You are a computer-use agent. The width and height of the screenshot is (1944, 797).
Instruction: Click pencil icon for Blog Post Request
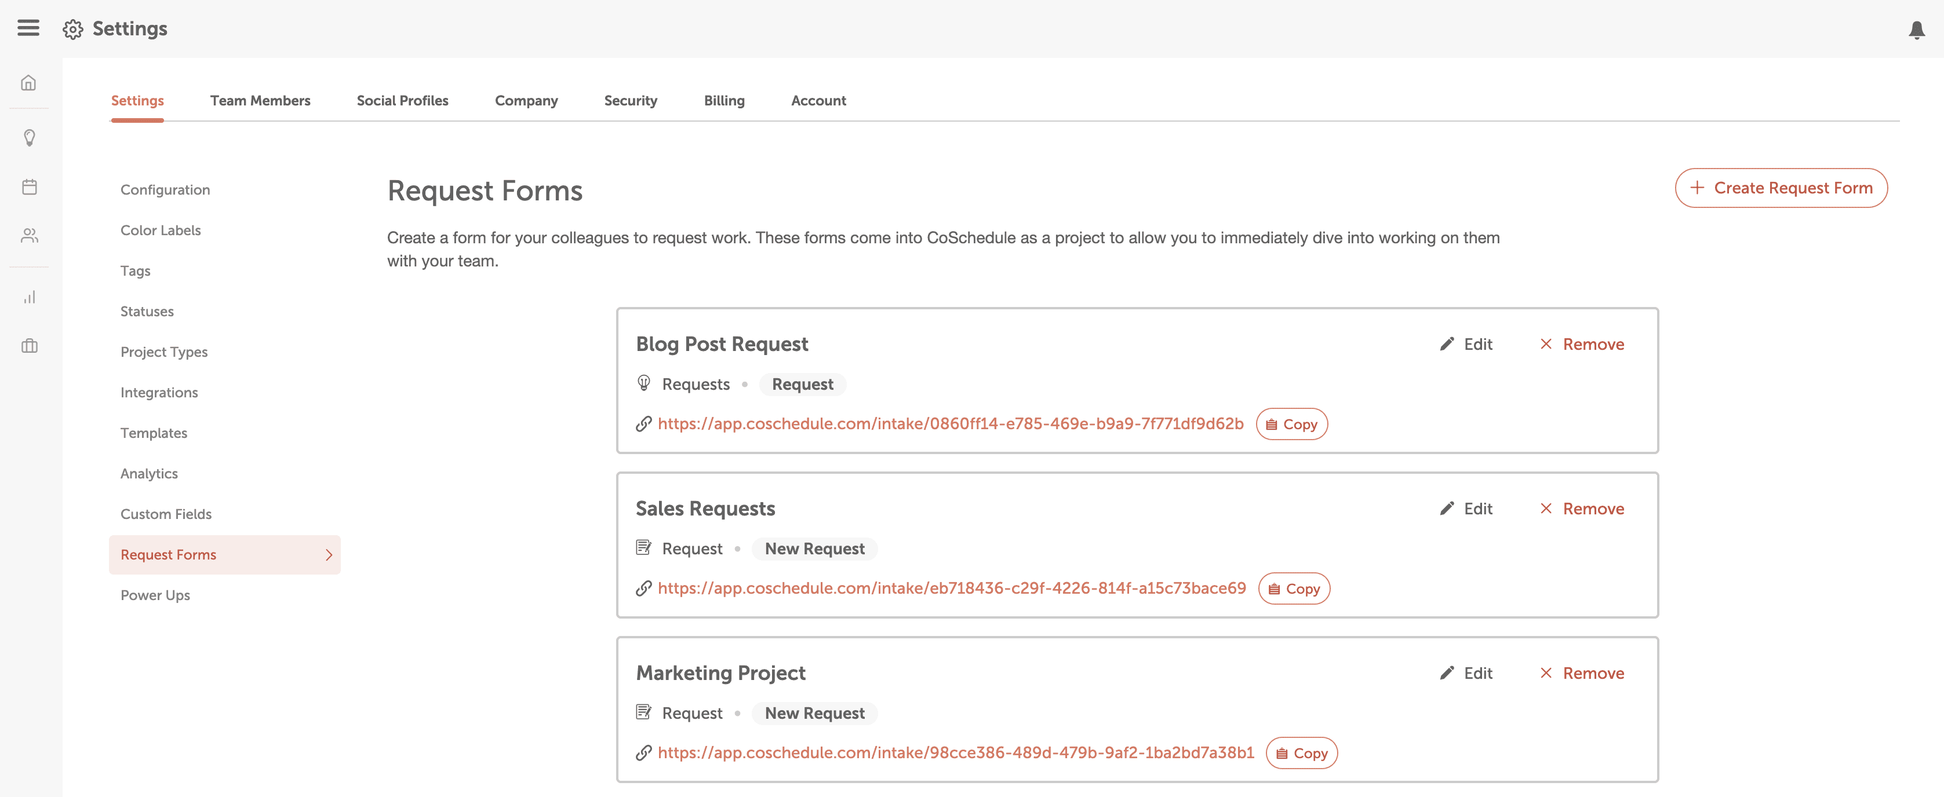1446,345
